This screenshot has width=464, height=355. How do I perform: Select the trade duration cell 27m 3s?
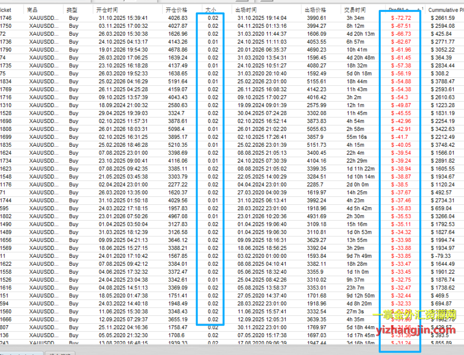click(x=355, y=311)
